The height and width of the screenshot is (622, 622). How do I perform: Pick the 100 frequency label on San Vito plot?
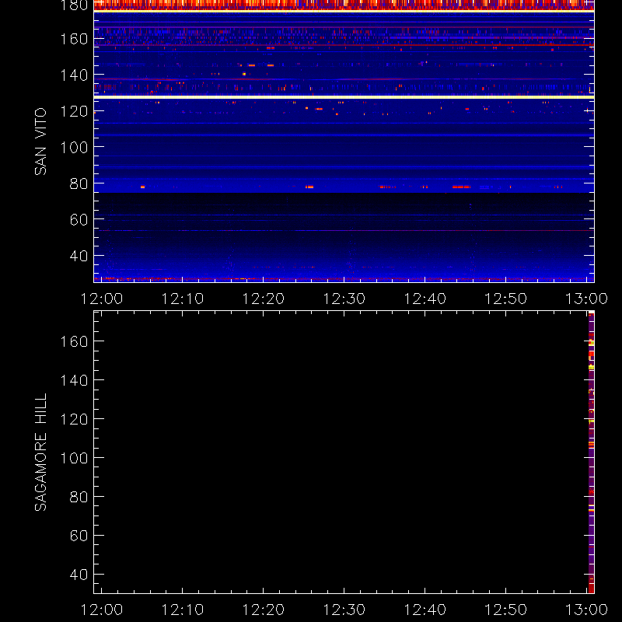74,148
